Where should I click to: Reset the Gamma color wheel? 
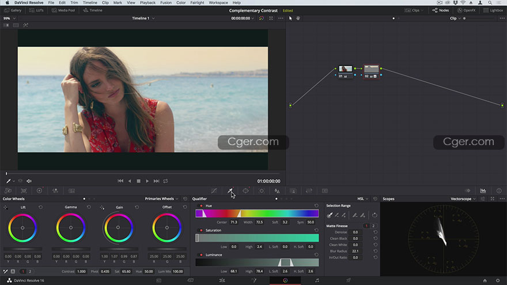[89, 207]
